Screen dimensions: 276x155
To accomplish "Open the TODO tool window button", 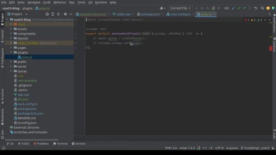I will (x=23, y=143).
